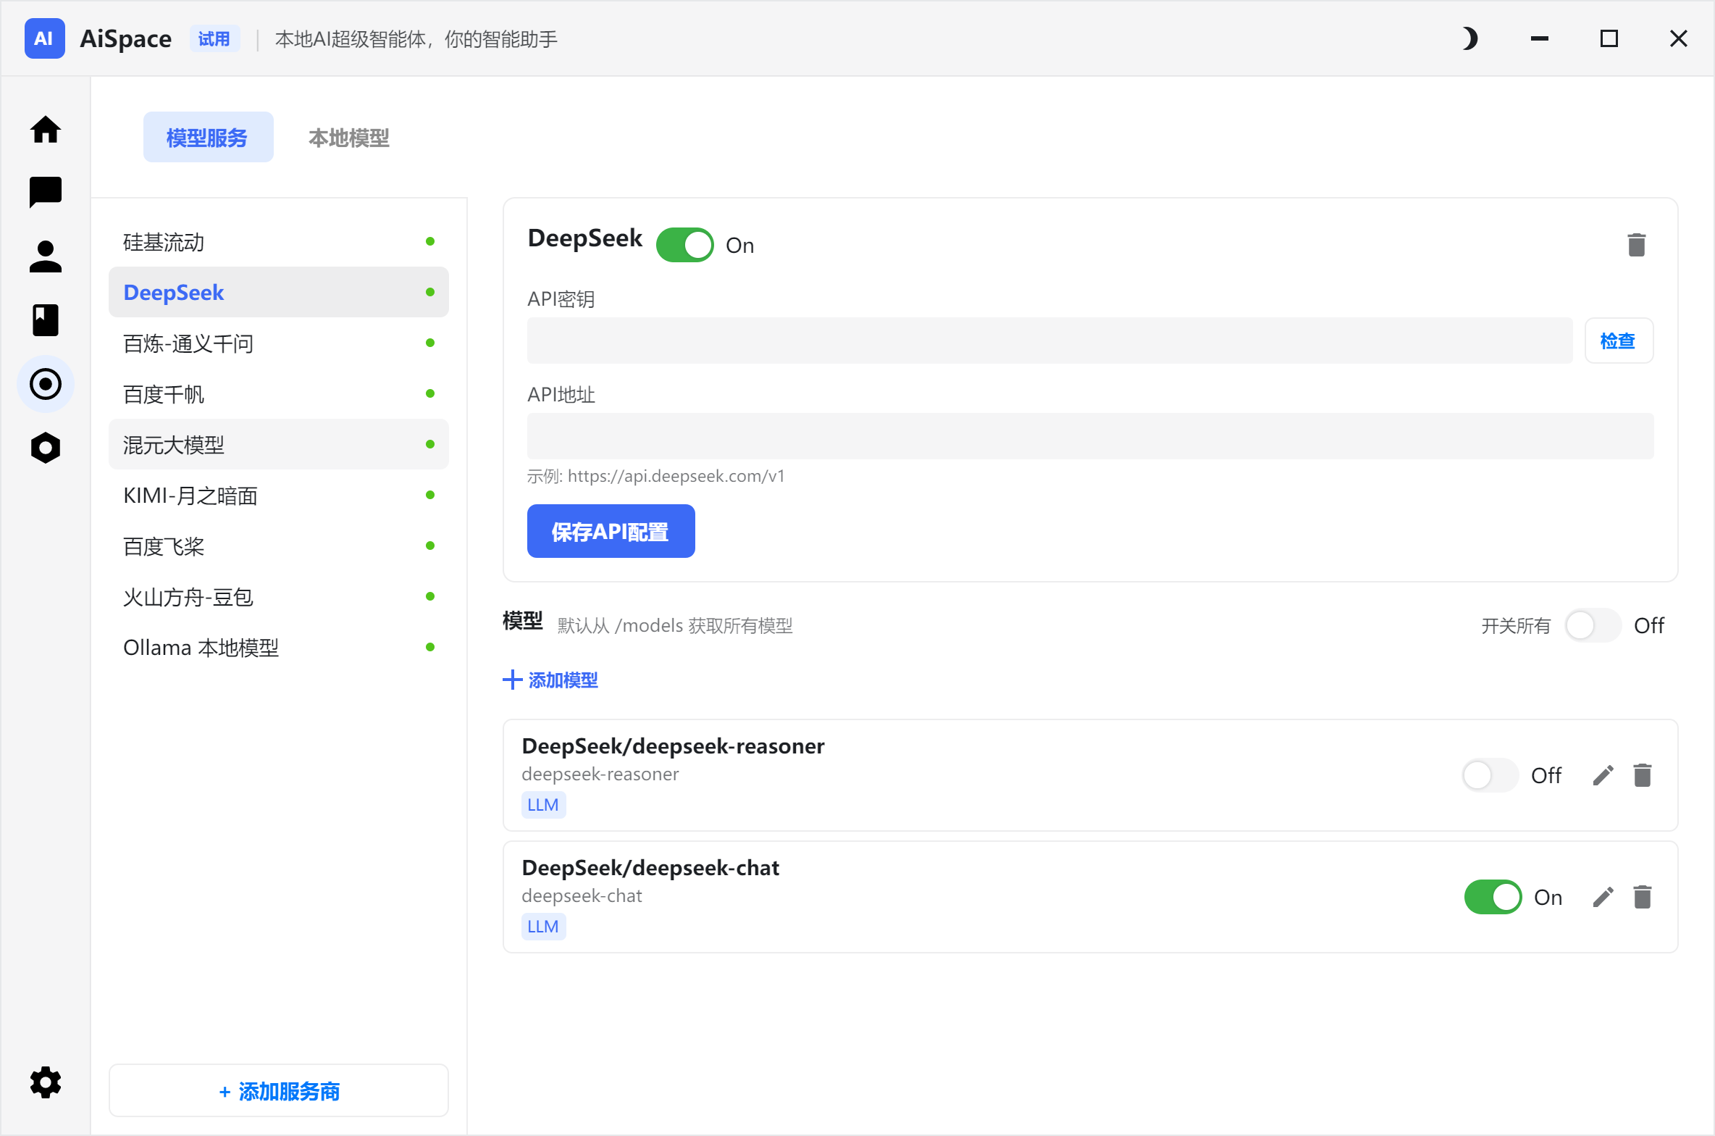Image resolution: width=1715 pixels, height=1136 pixels.
Task: Focus the API地址 input field
Action: (1091, 436)
